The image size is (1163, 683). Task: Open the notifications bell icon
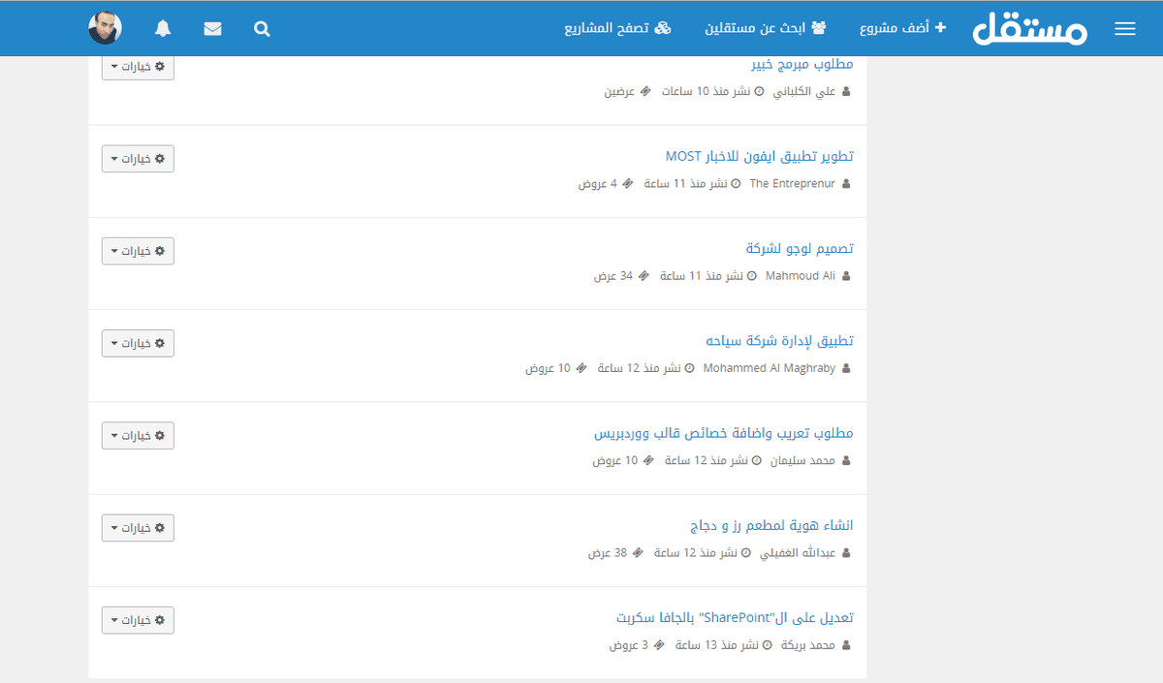(x=163, y=28)
